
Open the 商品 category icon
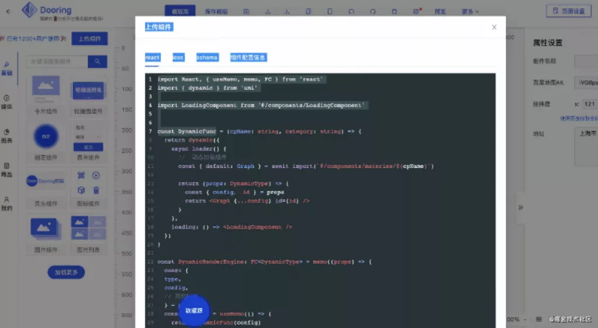coord(6,169)
